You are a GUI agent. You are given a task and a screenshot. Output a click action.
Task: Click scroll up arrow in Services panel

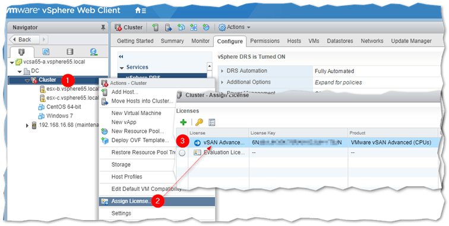[x=210, y=66]
